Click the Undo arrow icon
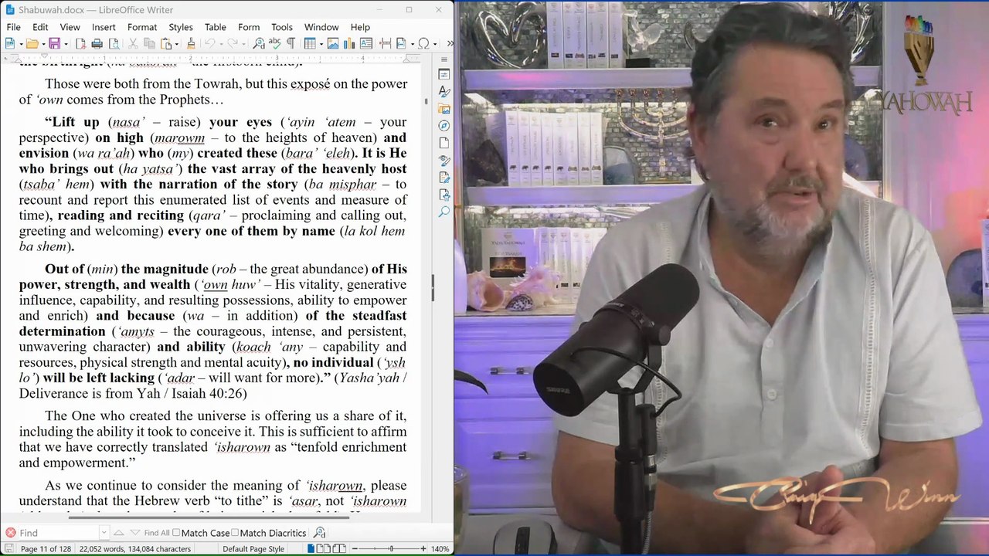The image size is (989, 556). click(209, 44)
